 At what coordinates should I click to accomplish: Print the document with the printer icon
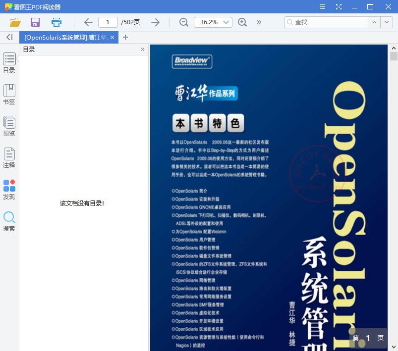(56, 22)
